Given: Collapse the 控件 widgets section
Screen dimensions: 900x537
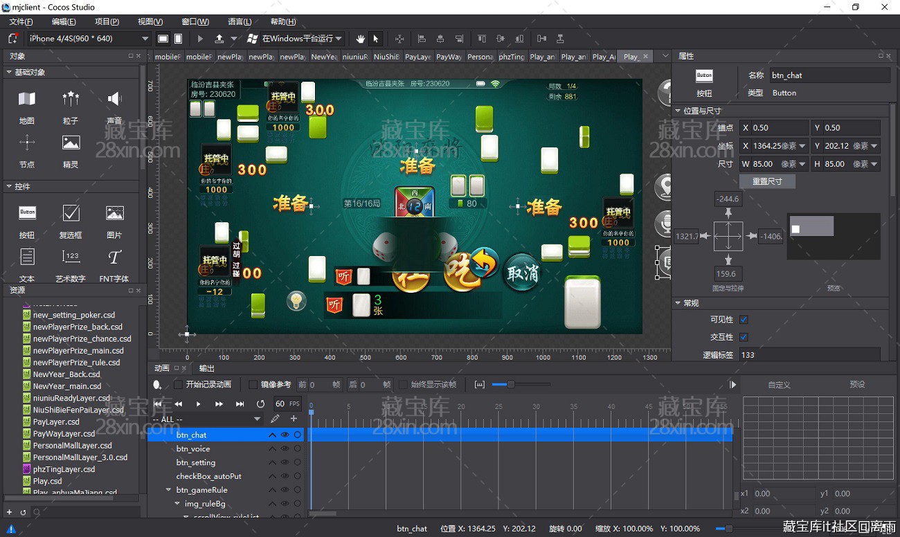Looking at the screenshot, I should (9, 186).
